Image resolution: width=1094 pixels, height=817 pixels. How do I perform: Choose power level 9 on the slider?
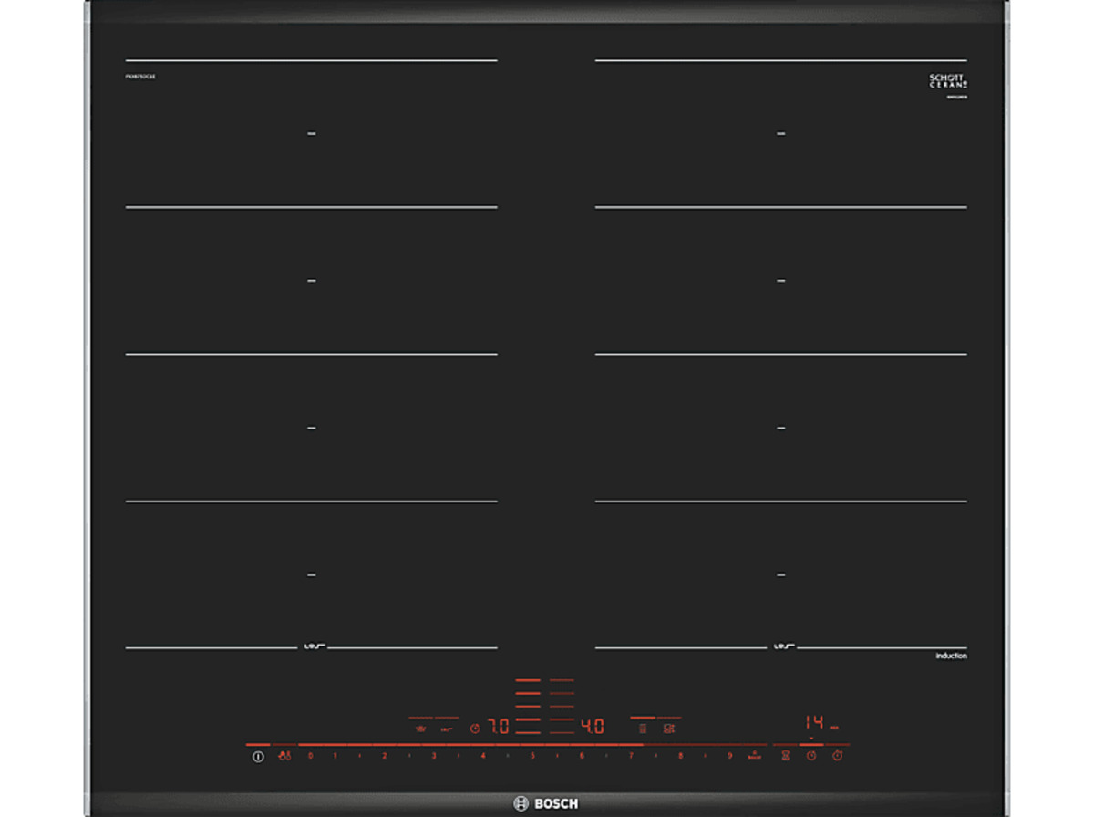(729, 756)
